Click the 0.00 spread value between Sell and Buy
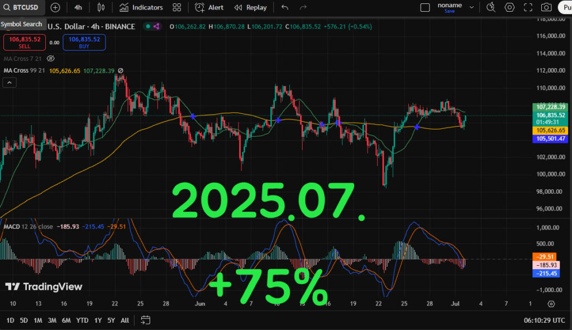572x330 pixels. coord(54,42)
